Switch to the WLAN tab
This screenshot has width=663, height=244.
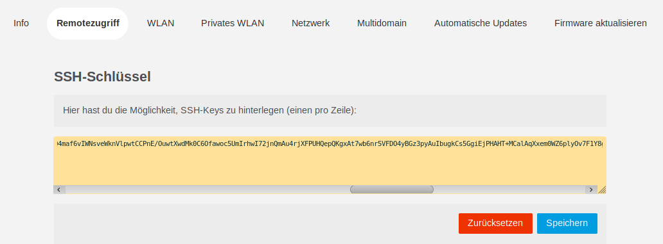click(x=161, y=23)
